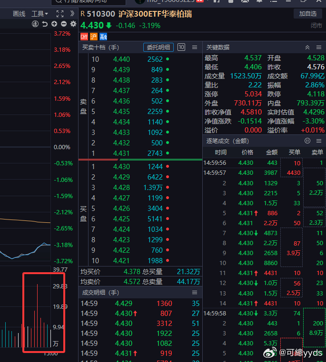
Task: Select the 画线 drawing menu
Action: 19,14
